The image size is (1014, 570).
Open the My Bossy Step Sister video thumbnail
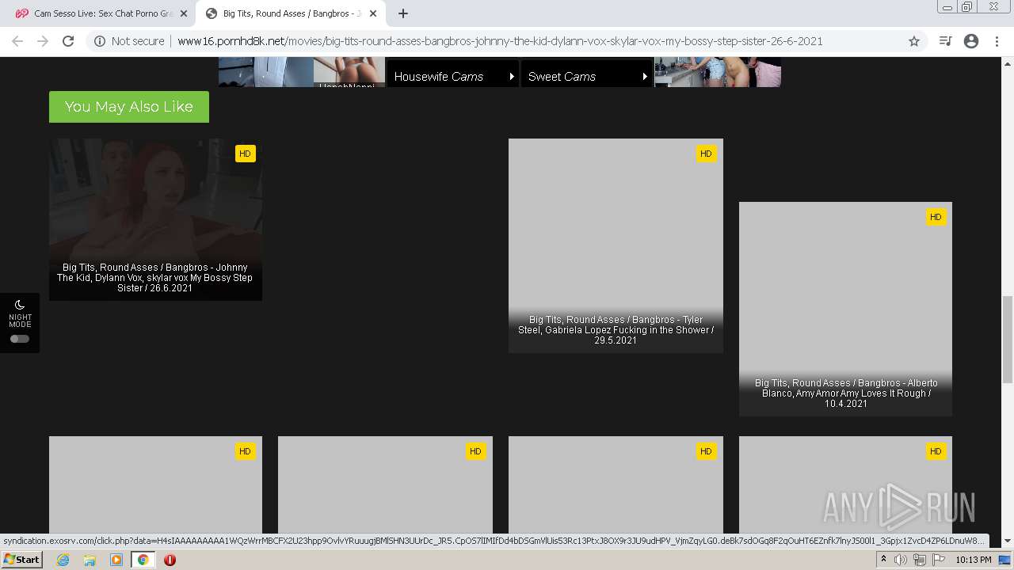pos(155,219)
